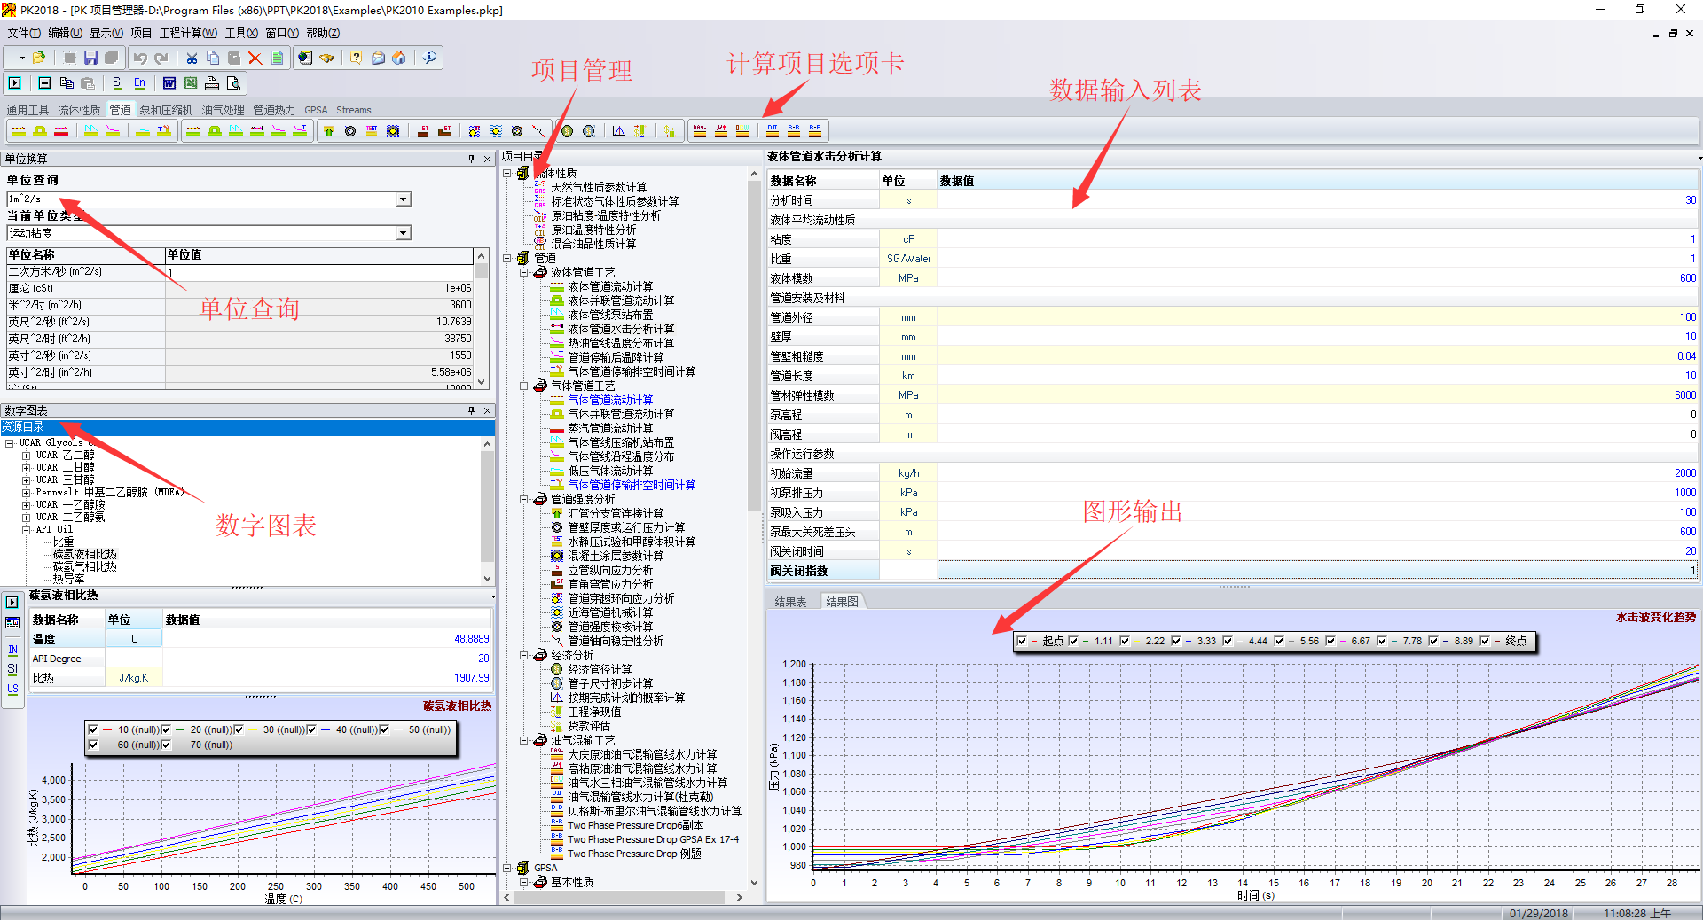Click the home page icon
1703x920 pixels.
(399, 58)
